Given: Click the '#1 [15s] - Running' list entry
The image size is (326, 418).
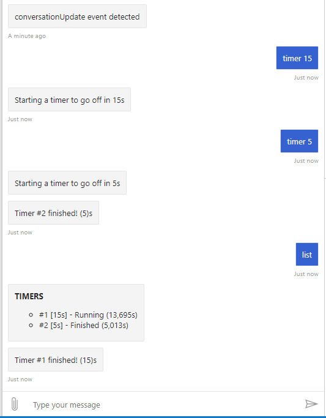Looking at the screenshot, I should click(88, 315).
